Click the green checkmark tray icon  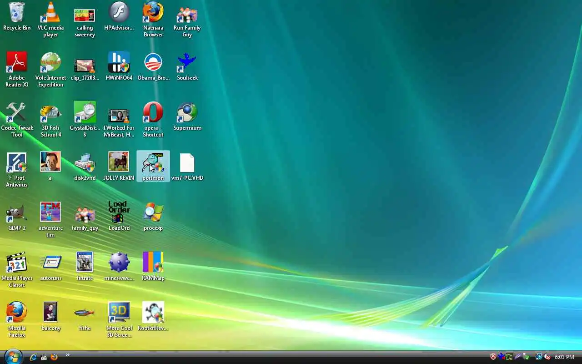pyautogui.click(x=526, y=357)
